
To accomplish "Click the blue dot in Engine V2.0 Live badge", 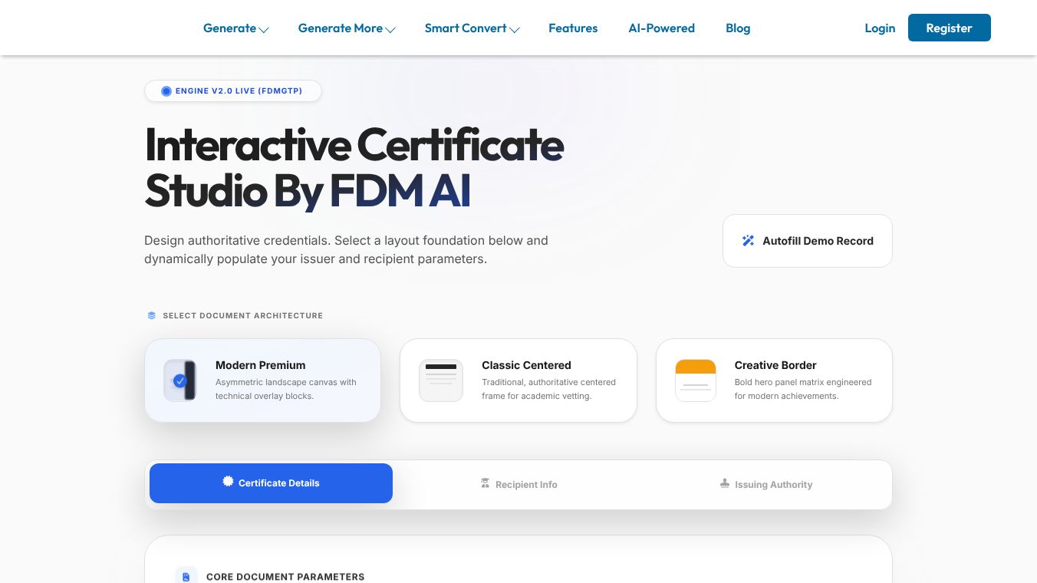I will (x=166, y=91).
